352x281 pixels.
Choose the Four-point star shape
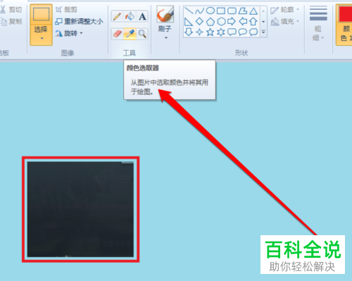[199, 32]
